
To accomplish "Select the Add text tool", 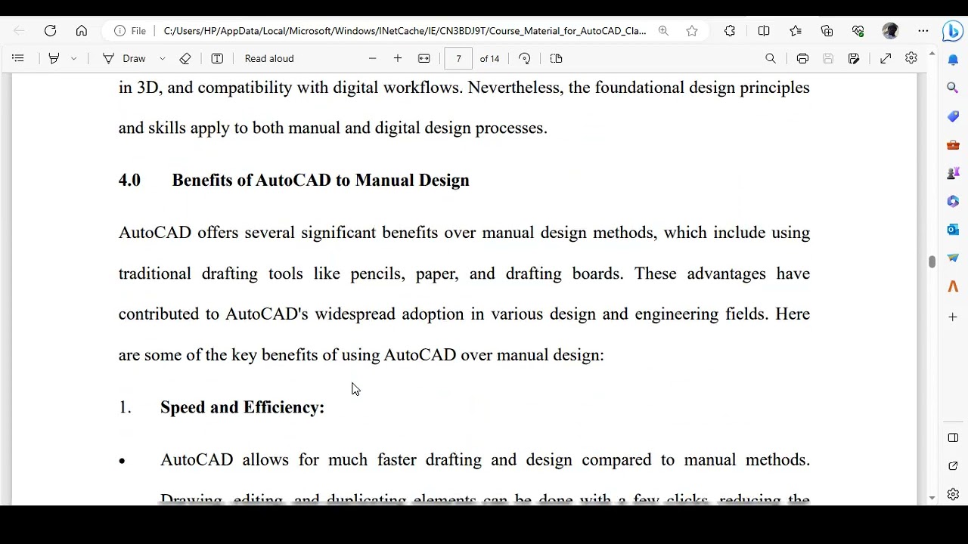I will [217, 58].
